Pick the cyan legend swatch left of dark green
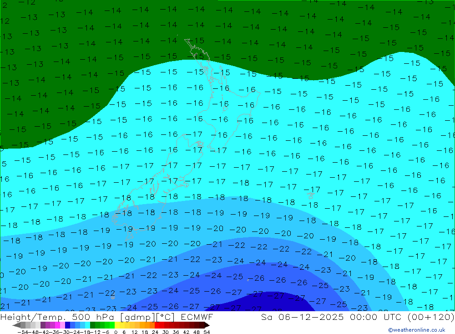The width and height of the screenshot is (455, 334). [87, 325]
